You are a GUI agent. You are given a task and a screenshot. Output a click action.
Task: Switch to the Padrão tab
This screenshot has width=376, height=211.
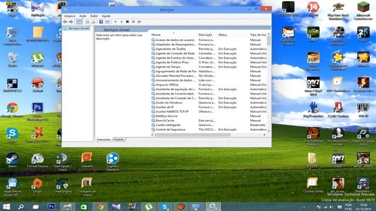[x=119, y=139]
